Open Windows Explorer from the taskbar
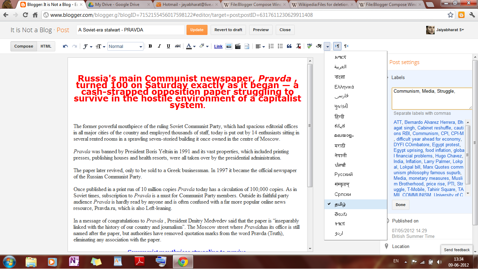Screen dimensions: 478x269 pyautogui.click(x=31, y=262)
